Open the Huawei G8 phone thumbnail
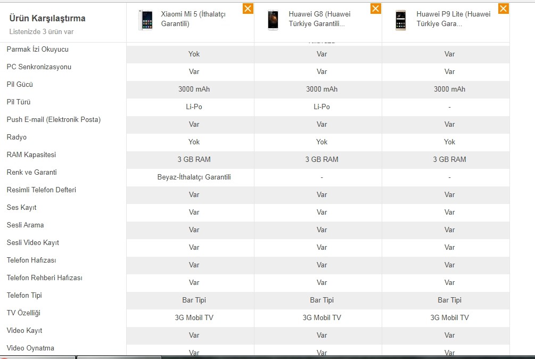Viewport: 535px width, 359px height. [273, 20]
